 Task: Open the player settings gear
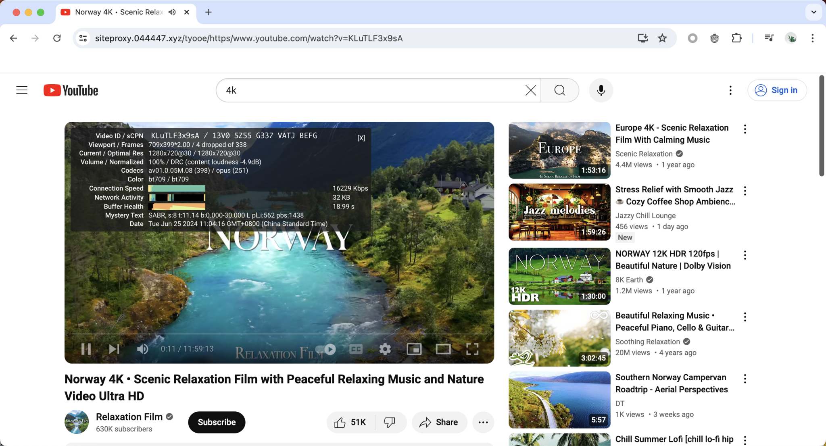point(385,349)
